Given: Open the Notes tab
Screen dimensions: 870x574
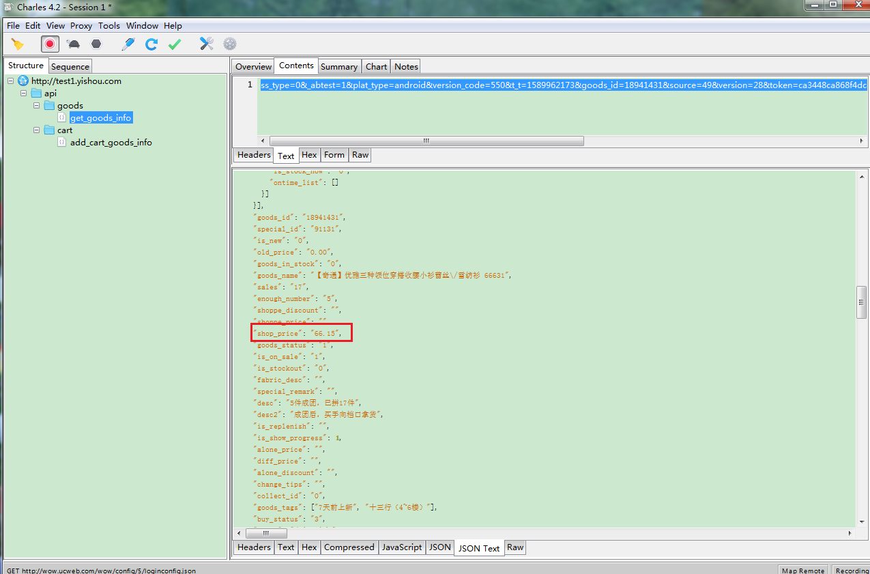Looking at the screenshot, I should (x=406, y=66).
